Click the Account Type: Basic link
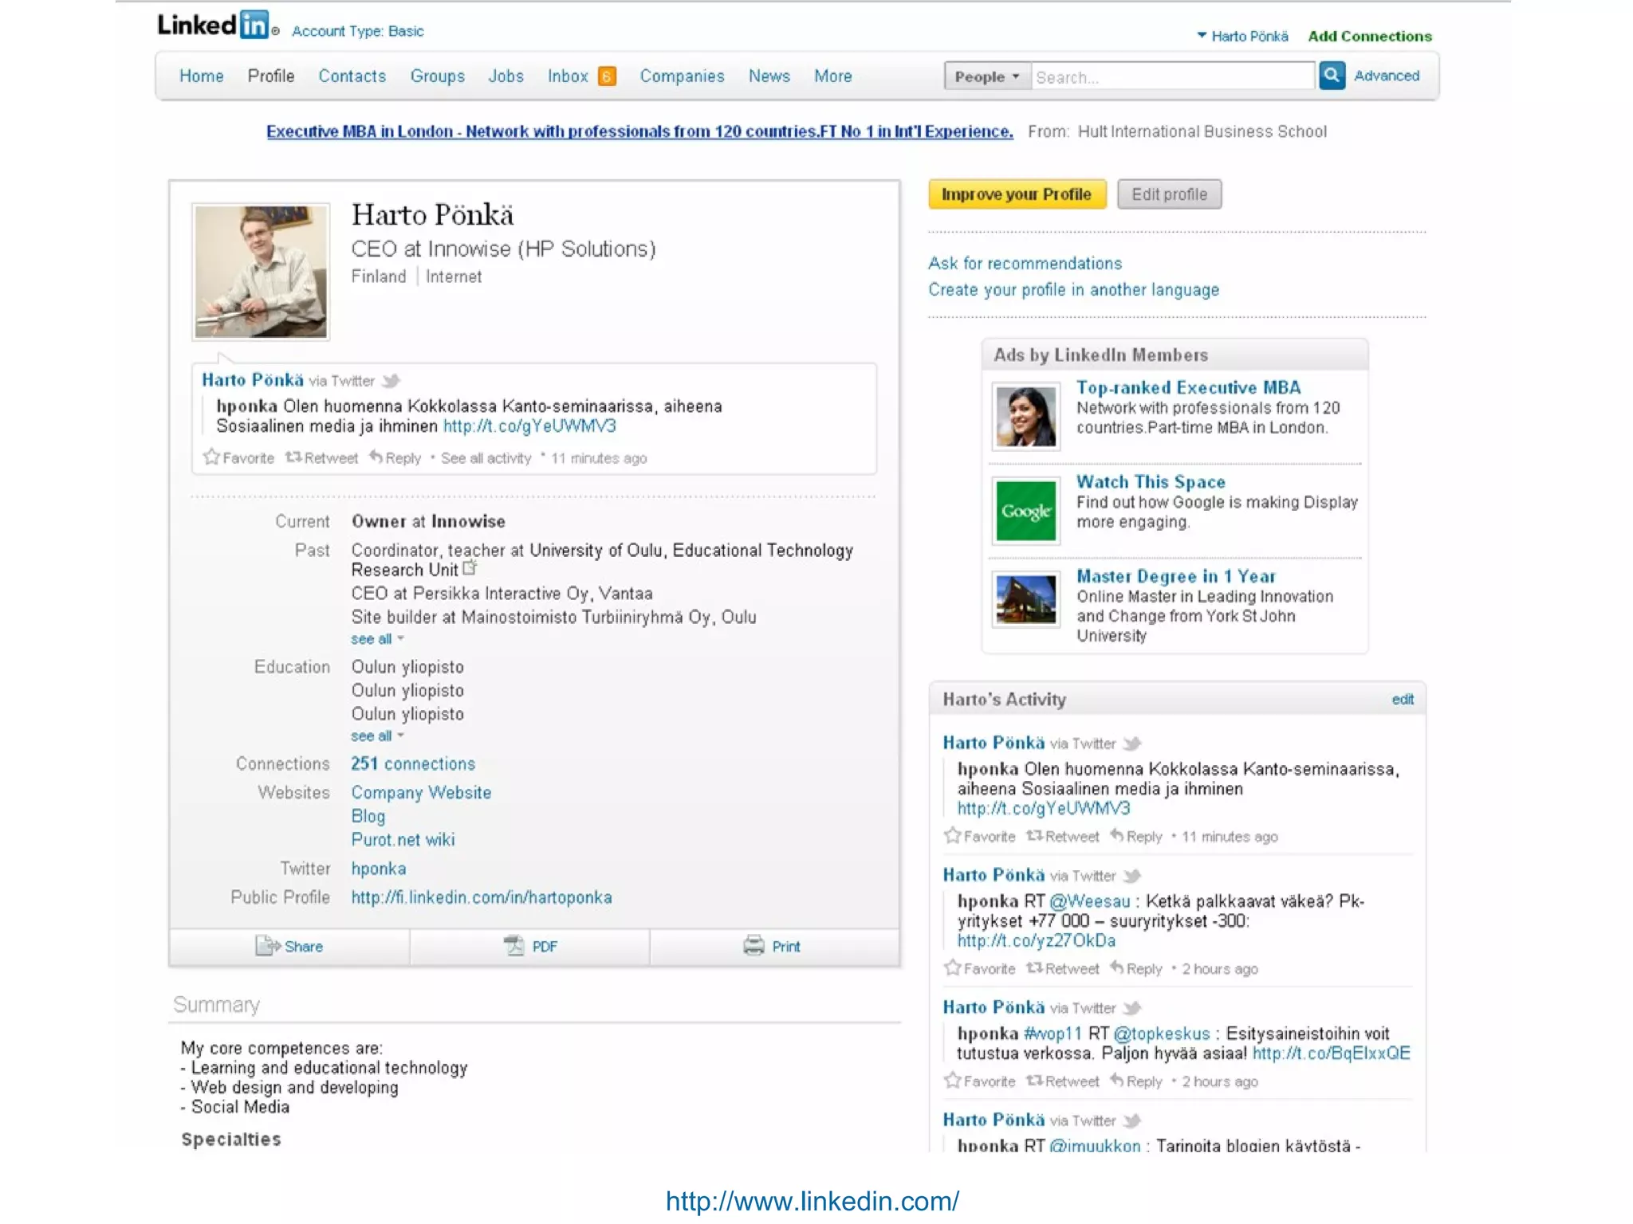Screen dimensions: 1633x1224 tap(357, 31)
